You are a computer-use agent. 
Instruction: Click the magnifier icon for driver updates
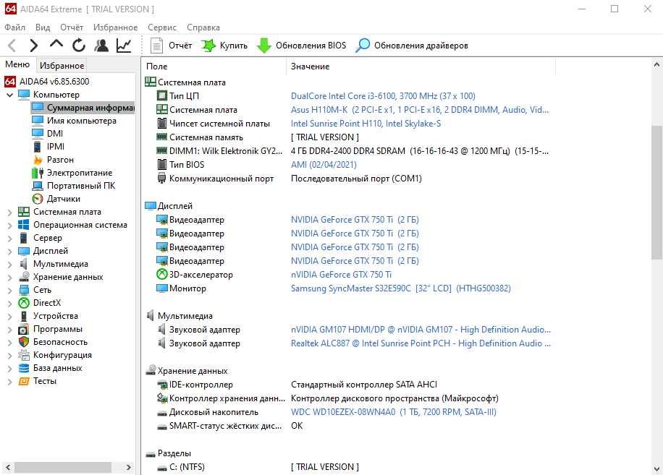pyautogui.click(x=363, y=45)
